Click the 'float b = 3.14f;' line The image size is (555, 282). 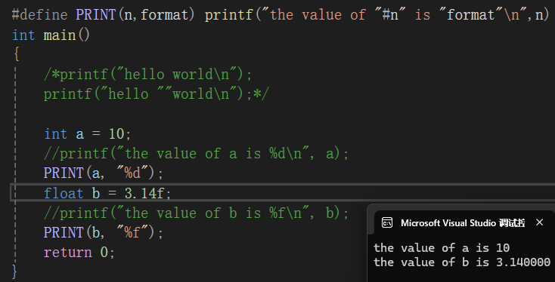point(107,193)
